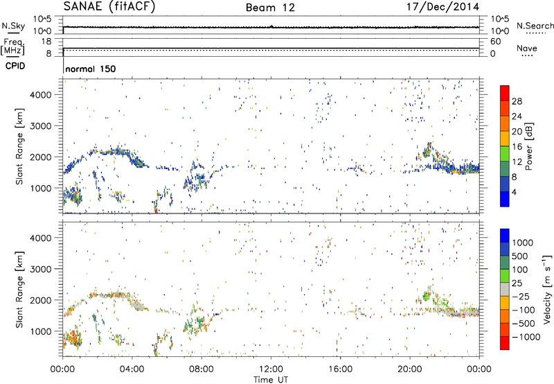This screenshot has height=384, width=554.
Task: Click the velocity scatter band near 03:00 UT
Action: pyautogui.click(x=115, y=295)
